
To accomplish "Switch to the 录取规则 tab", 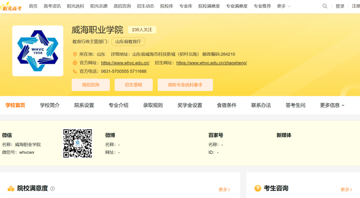I will click(x=153, y=105).
